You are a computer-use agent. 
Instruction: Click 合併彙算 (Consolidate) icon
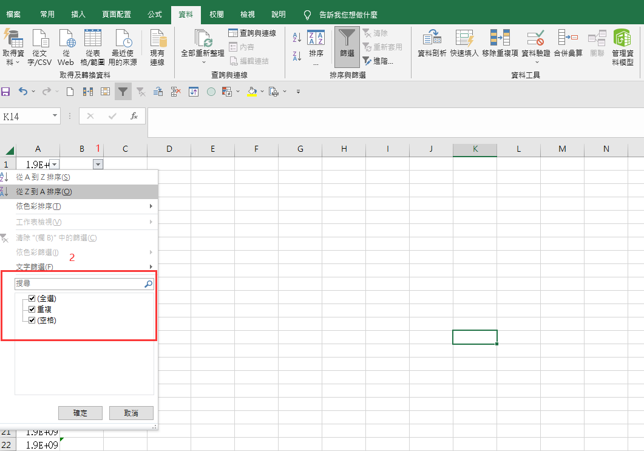coord(568,41)
